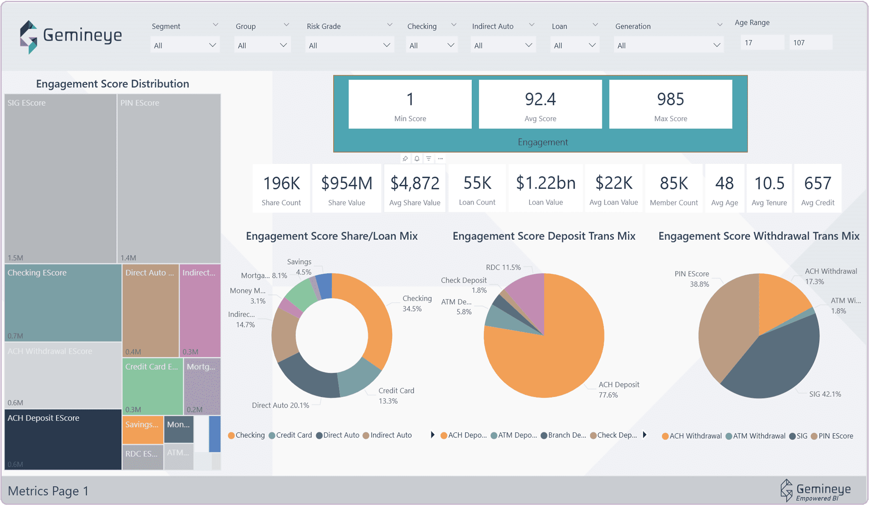
Task: Click the Gemineye logo top left
Action: pyautogui.click(x=70, y=36)
